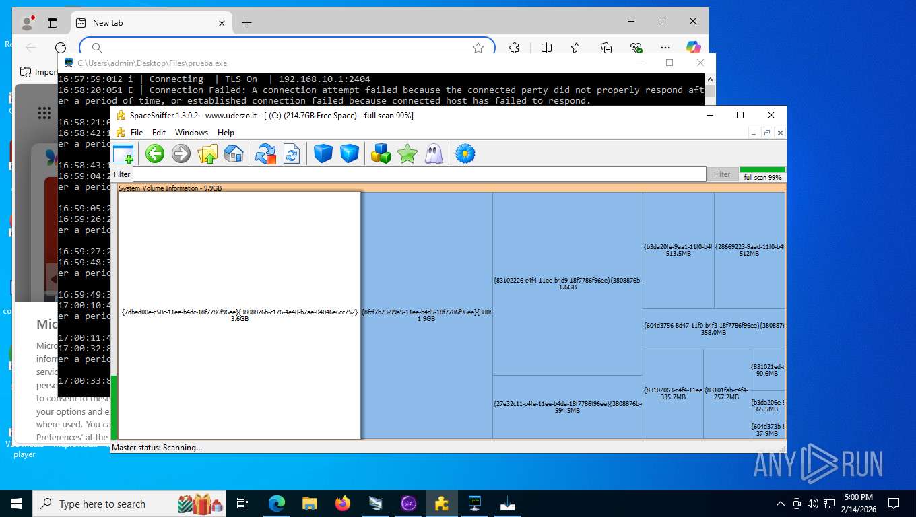Click Master status: Scanning... status bar
The width and height of the screenshot is (916, 517).
[157, 448]
